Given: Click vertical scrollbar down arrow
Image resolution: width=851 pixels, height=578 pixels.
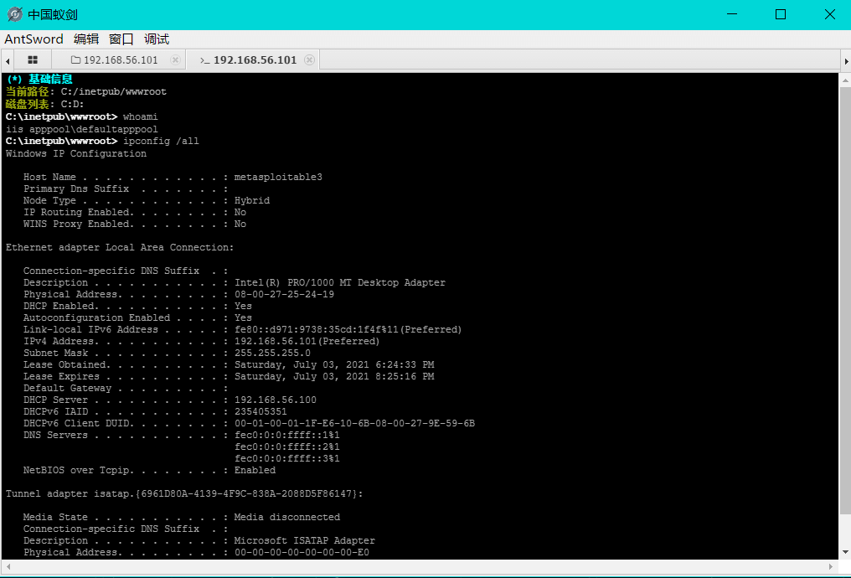Looking at the screenshot, I should (845, 553).
